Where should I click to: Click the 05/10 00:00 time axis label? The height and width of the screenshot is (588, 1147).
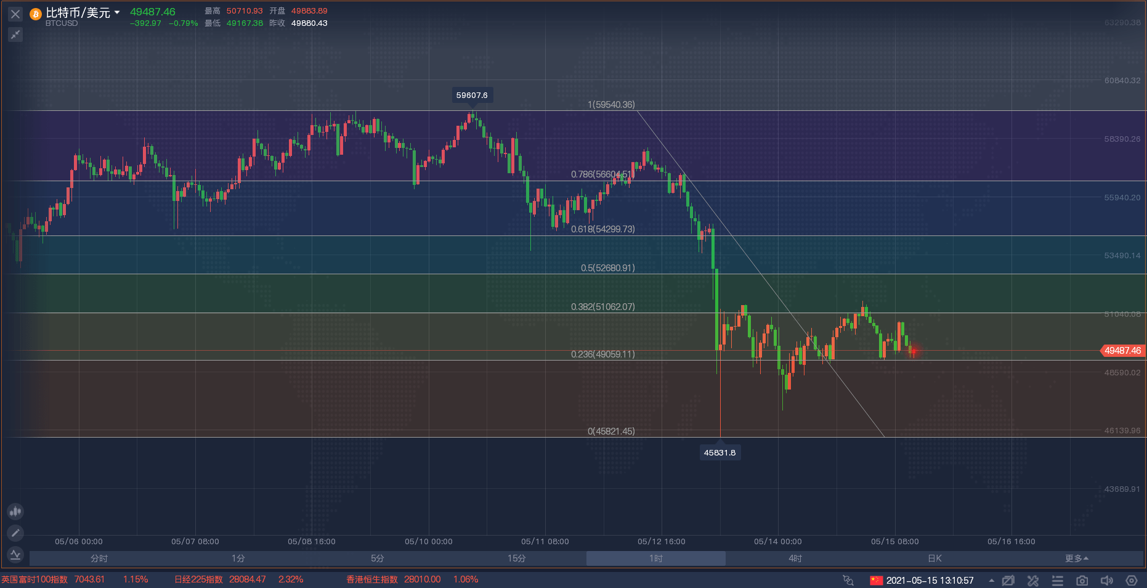coord(429,542)
